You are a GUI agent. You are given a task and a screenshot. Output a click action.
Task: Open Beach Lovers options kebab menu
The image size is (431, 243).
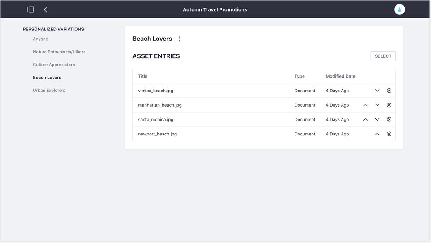(180, 39)
